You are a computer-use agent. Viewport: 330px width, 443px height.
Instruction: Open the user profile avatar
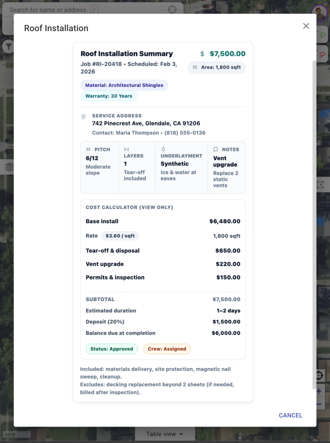tap(319, 12)
